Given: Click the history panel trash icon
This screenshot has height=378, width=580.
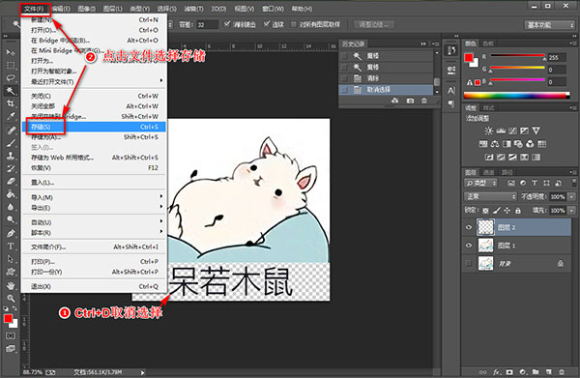Looking at the screenshot, I should [x=424, y=101].
